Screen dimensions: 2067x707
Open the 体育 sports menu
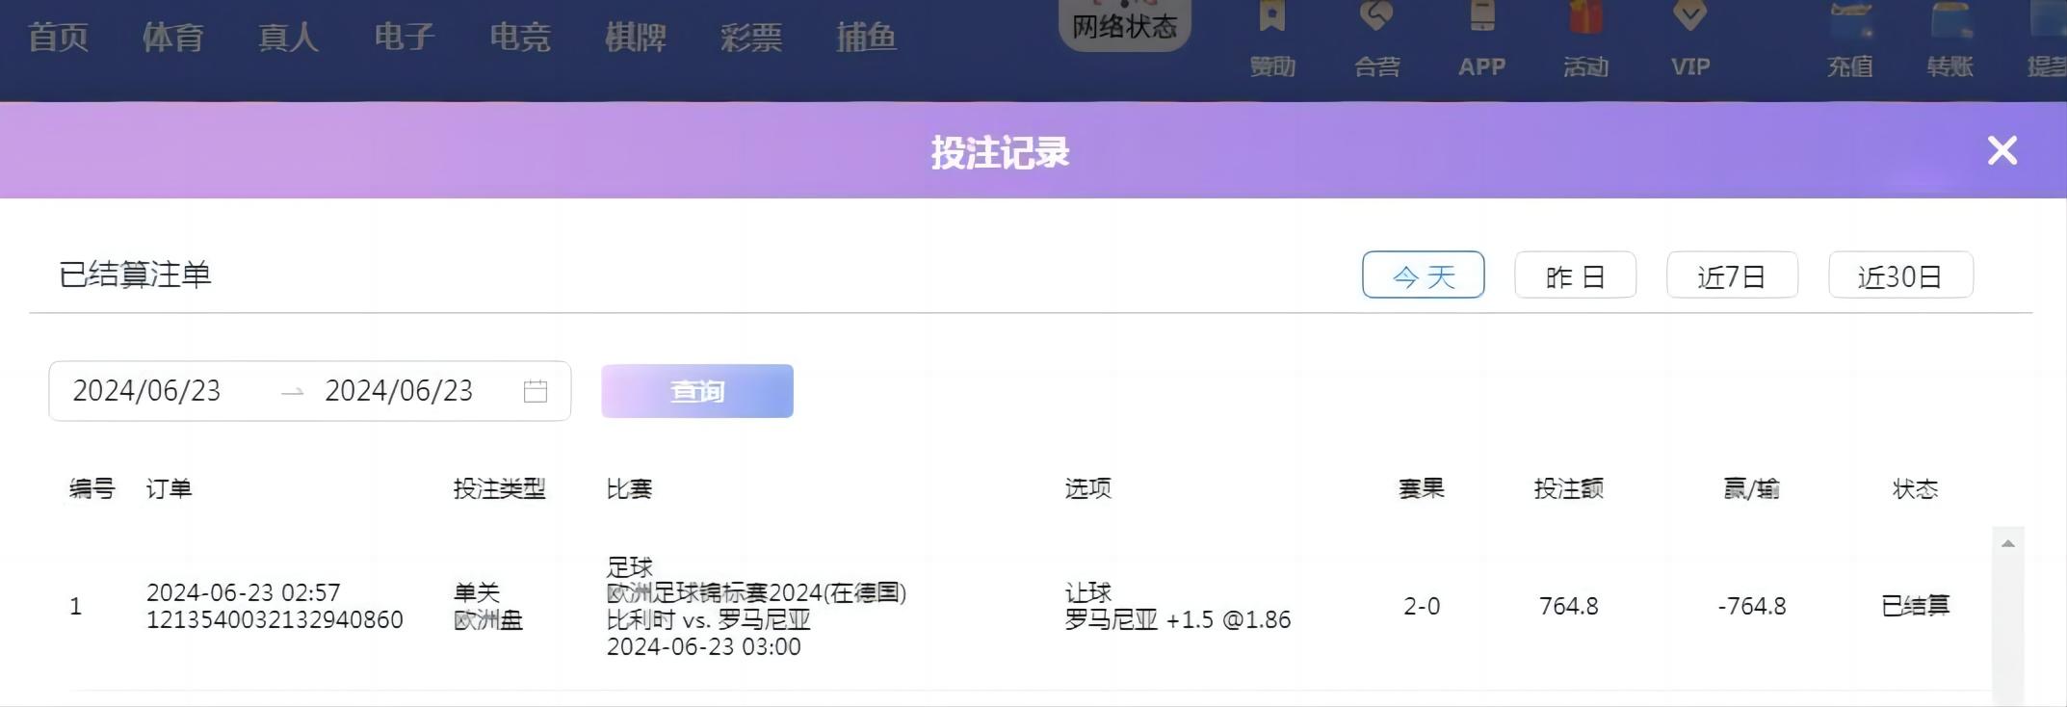click(172, 38)
